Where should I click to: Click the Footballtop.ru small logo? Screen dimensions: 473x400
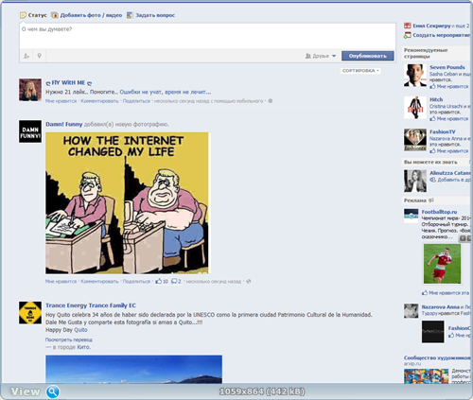412,216
